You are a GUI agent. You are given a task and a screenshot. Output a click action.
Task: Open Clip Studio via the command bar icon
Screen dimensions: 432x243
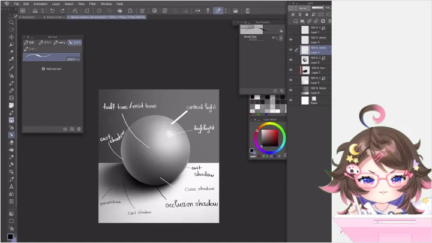coord(23,11)
